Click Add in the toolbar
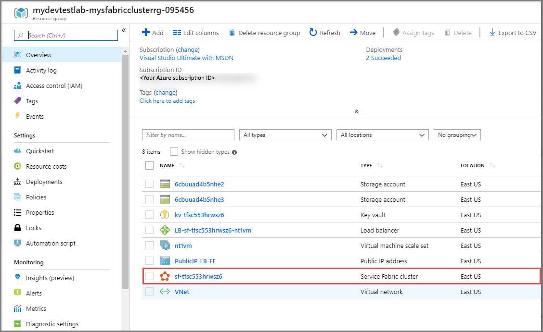Screen dimensions: 543x332 [153, 33]
